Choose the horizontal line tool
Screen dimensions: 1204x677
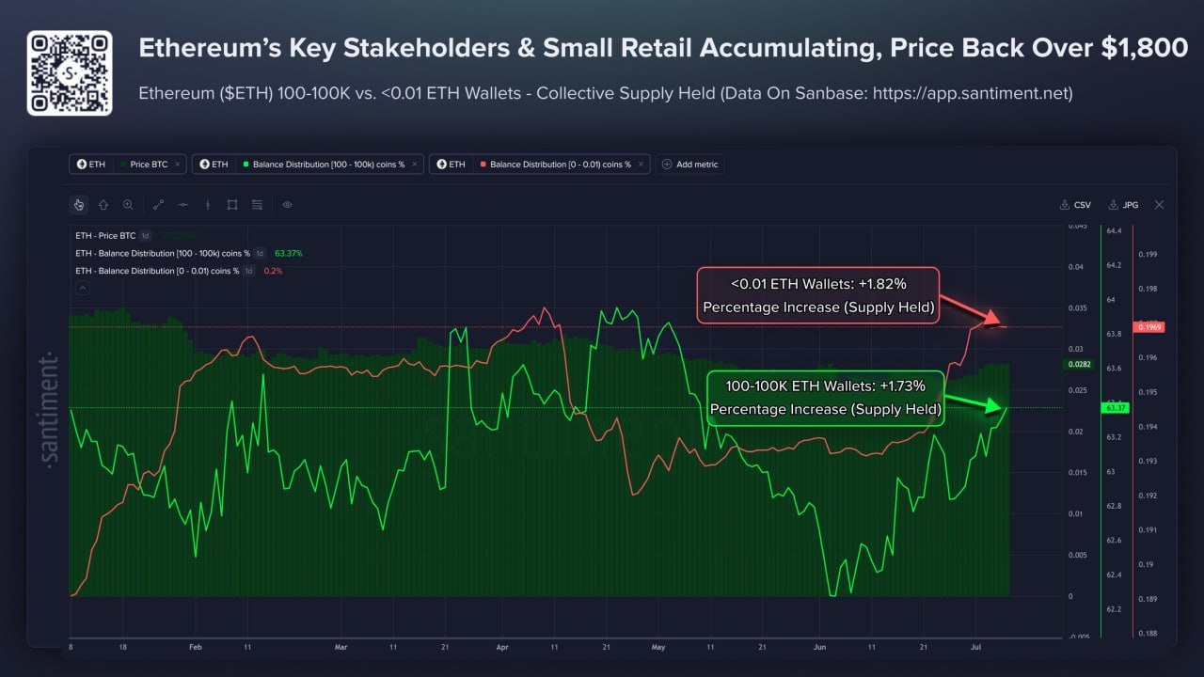(183, 204)
